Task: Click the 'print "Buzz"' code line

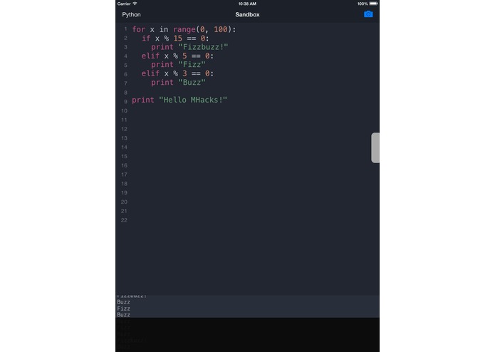Action: (x=178, y=83)
